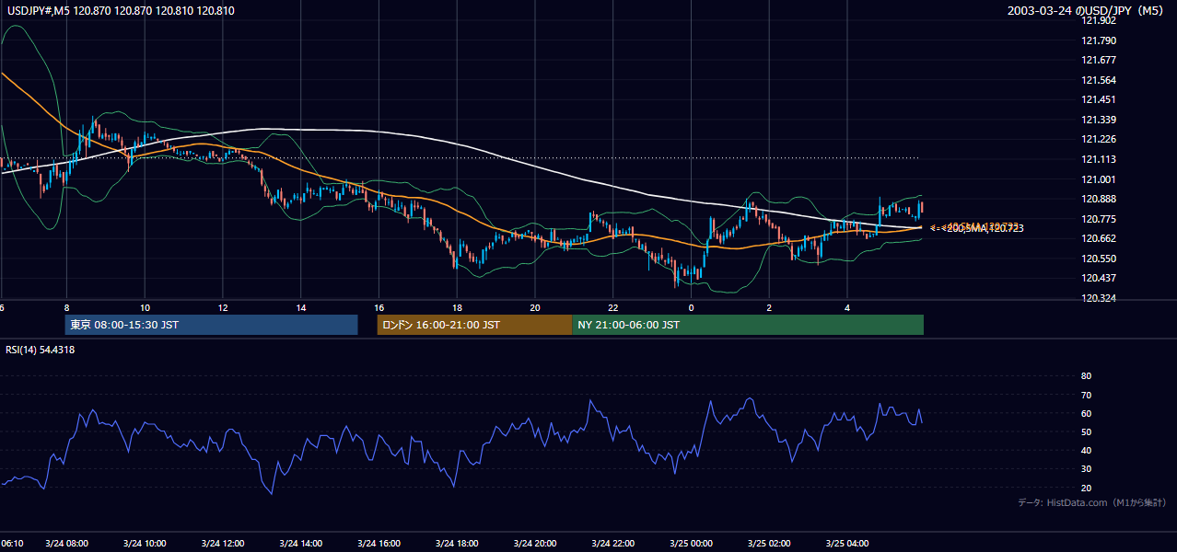
Task: Select the ロンドン 16:00-21:00 JST session bar
Action: pos(474,325)
